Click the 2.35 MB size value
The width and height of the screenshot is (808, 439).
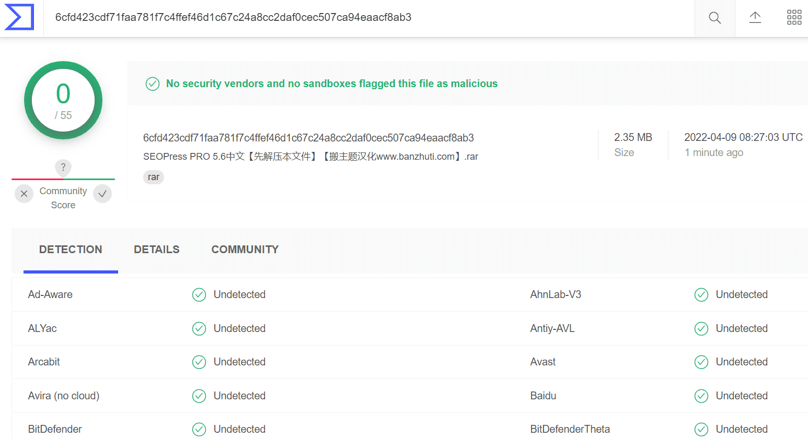click(633, 137)
